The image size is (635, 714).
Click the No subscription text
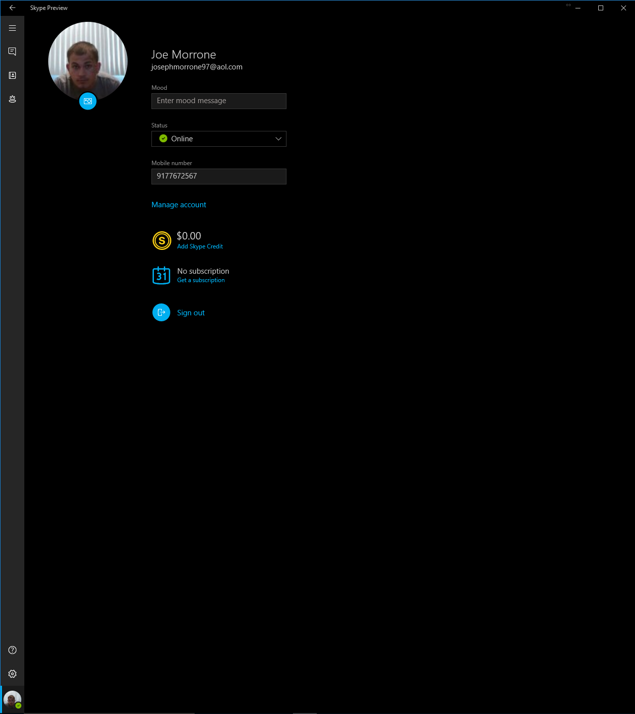click(203, 271)
